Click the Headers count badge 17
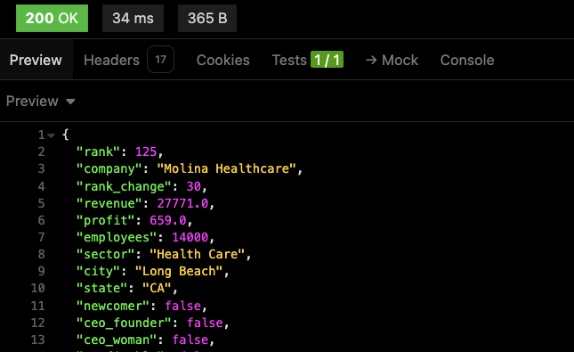This screenshot has height=352, width=574. 161,60
